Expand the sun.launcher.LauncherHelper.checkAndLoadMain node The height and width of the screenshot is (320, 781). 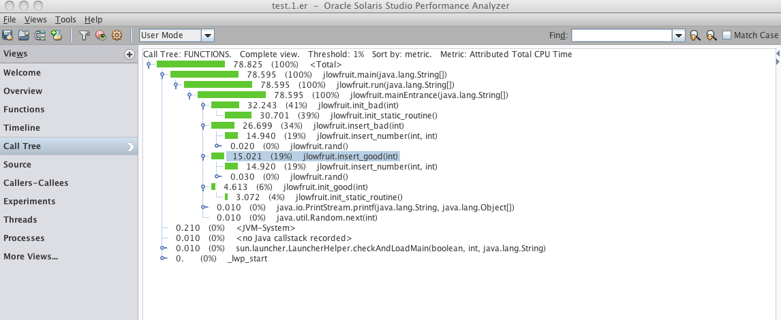(162, 249)
